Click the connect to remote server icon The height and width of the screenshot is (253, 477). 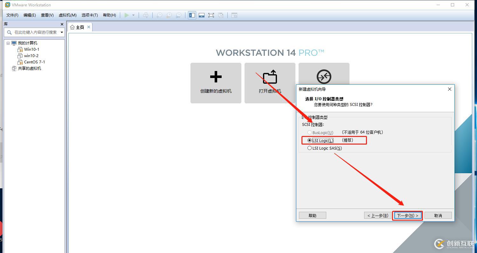(x=324, y=76)
